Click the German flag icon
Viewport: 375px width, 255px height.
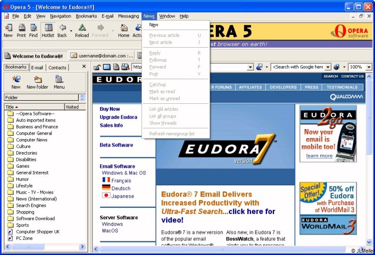(106, 188)
